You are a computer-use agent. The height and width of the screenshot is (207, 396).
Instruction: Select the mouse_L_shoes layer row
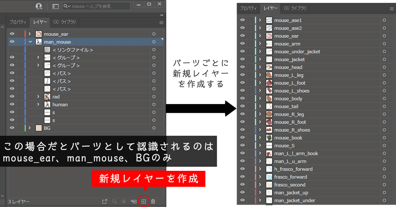coord(316,91)
